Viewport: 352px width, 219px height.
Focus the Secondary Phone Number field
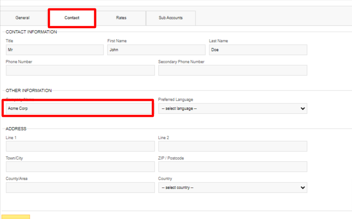tap(232, 70)
